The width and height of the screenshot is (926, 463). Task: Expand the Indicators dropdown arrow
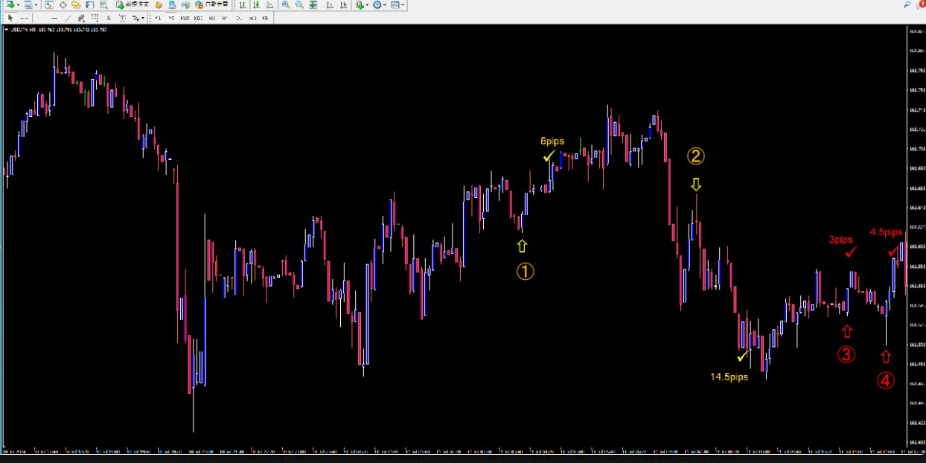coord(368,4)
